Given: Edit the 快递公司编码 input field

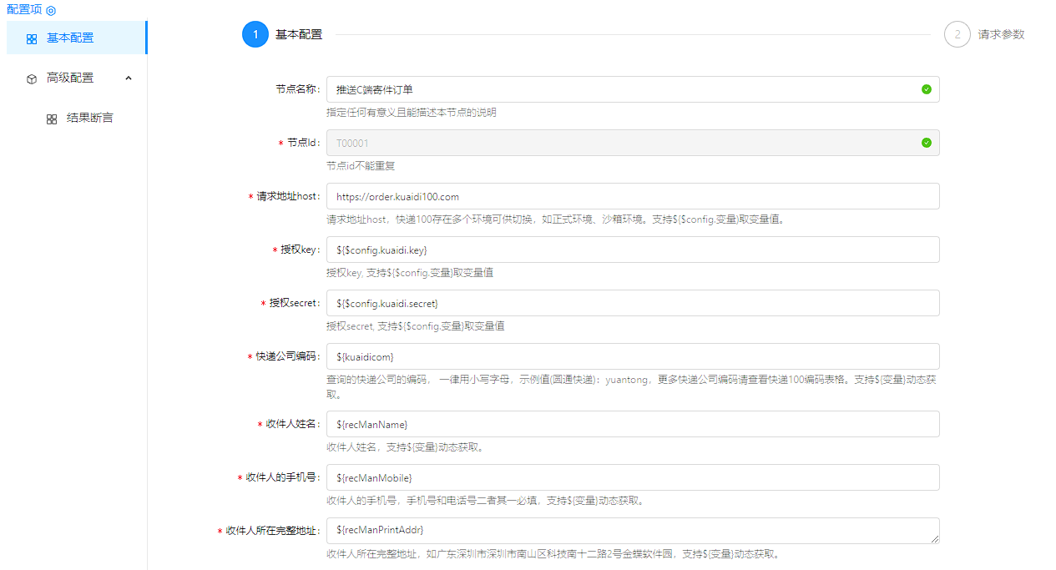Looking at the screenshot, I should click(x=632, y=356).
